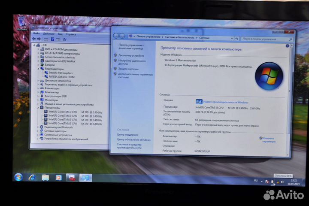Open Диспетчер устройств link in sidebar
This screenshot has width=309, height=206.
[131, 56]
